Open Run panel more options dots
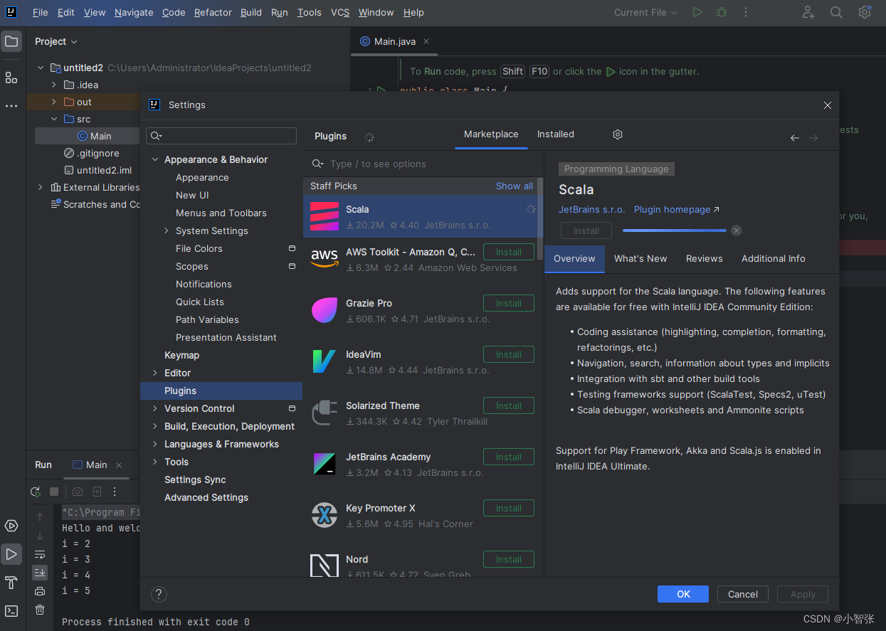 tap(115, 492)
